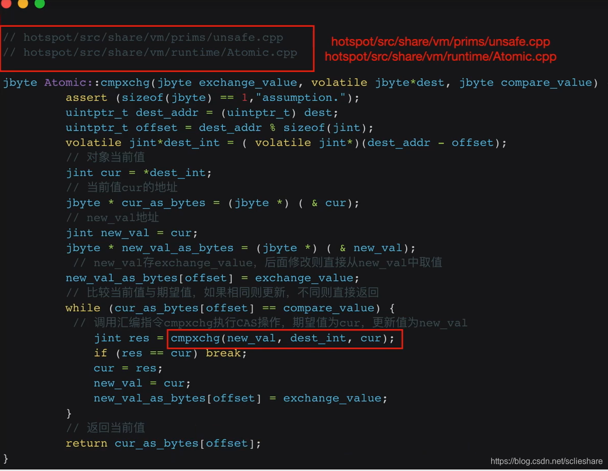Click the 'cur = res;' line
Screen dimensions: 608x471
[128, 368]
